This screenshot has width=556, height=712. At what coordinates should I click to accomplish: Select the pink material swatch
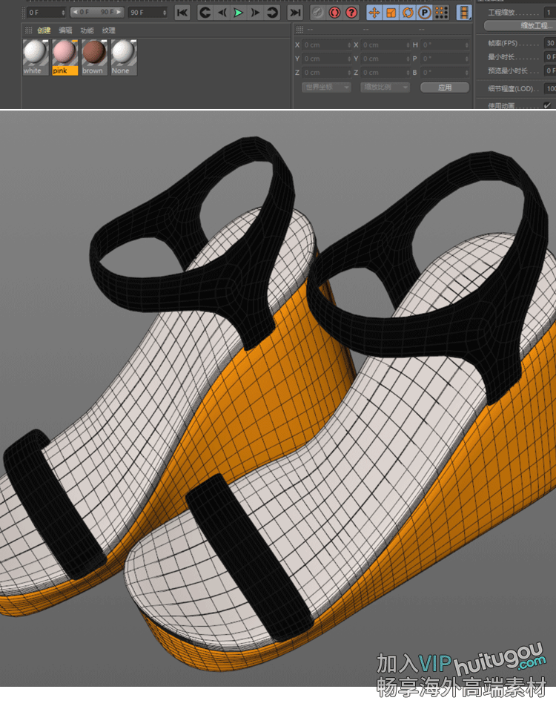coord(65,56)
